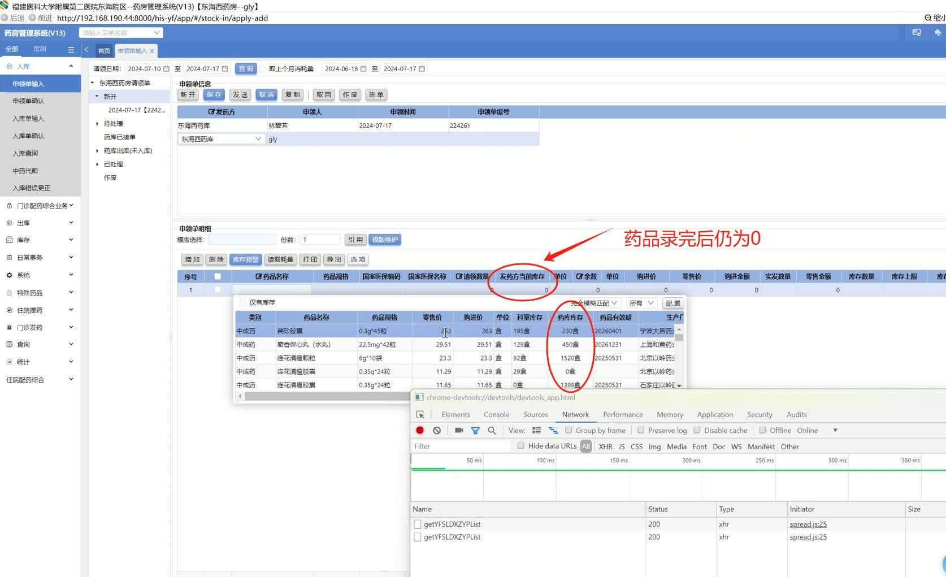Enable Group by frame checkbox
This screenshot has height=577, width=946.
pyautogui.click(x=569, y=430)
